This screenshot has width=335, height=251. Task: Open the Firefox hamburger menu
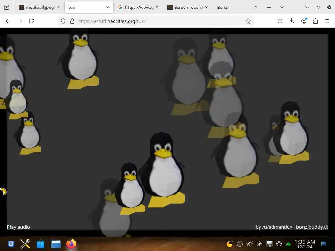click(327, 21)
